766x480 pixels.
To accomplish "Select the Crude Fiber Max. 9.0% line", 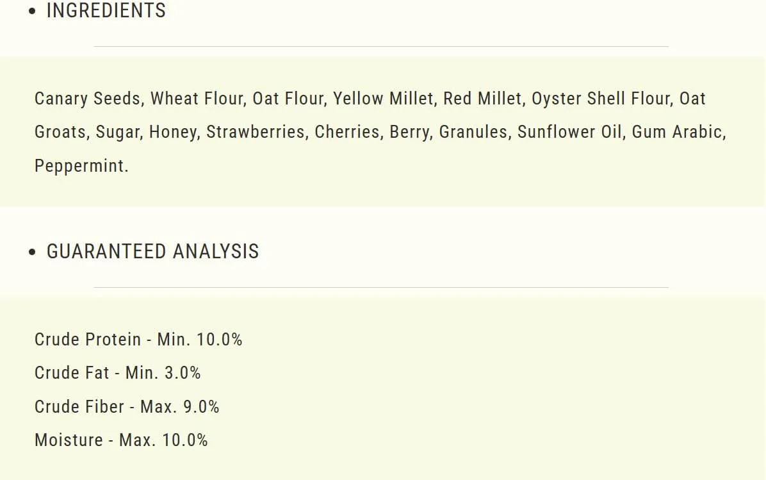I will [127, 407].
